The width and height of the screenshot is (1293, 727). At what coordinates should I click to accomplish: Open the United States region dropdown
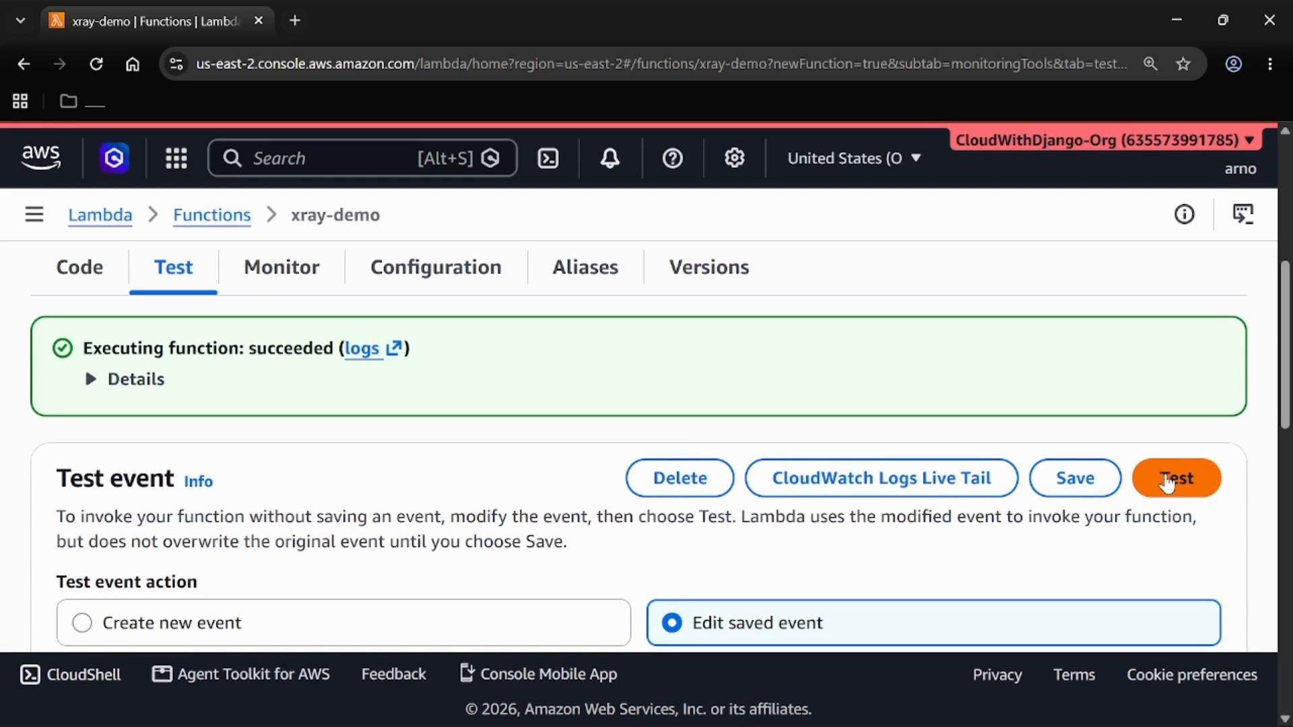(854, 158)
